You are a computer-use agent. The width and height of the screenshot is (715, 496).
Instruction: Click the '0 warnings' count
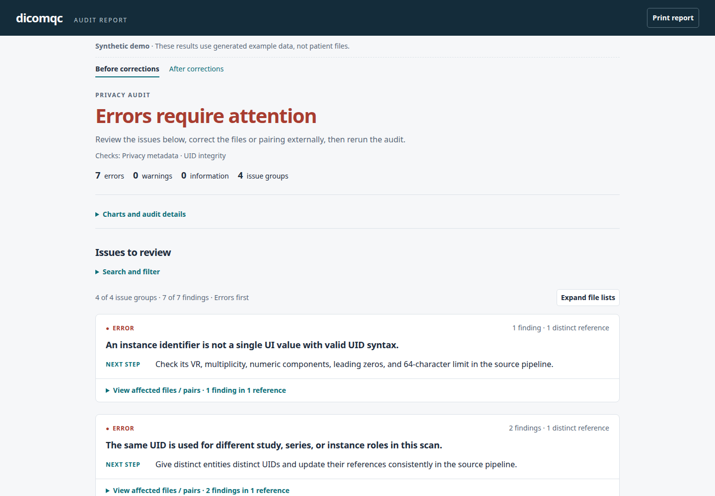(152, 176)
